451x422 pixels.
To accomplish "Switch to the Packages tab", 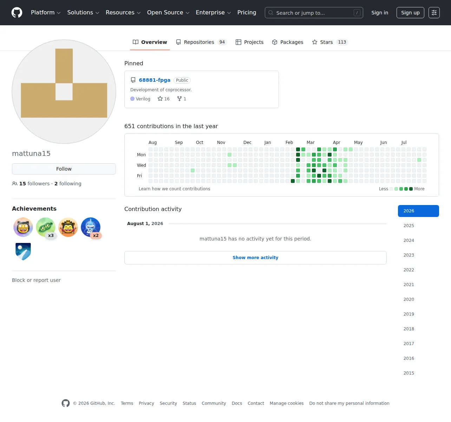I will 288,42.
